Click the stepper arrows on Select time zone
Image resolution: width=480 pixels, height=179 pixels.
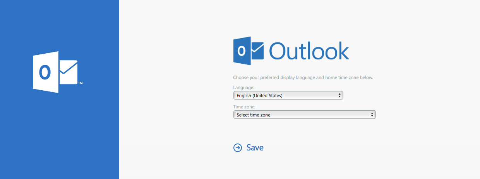(x=372, y=115)
